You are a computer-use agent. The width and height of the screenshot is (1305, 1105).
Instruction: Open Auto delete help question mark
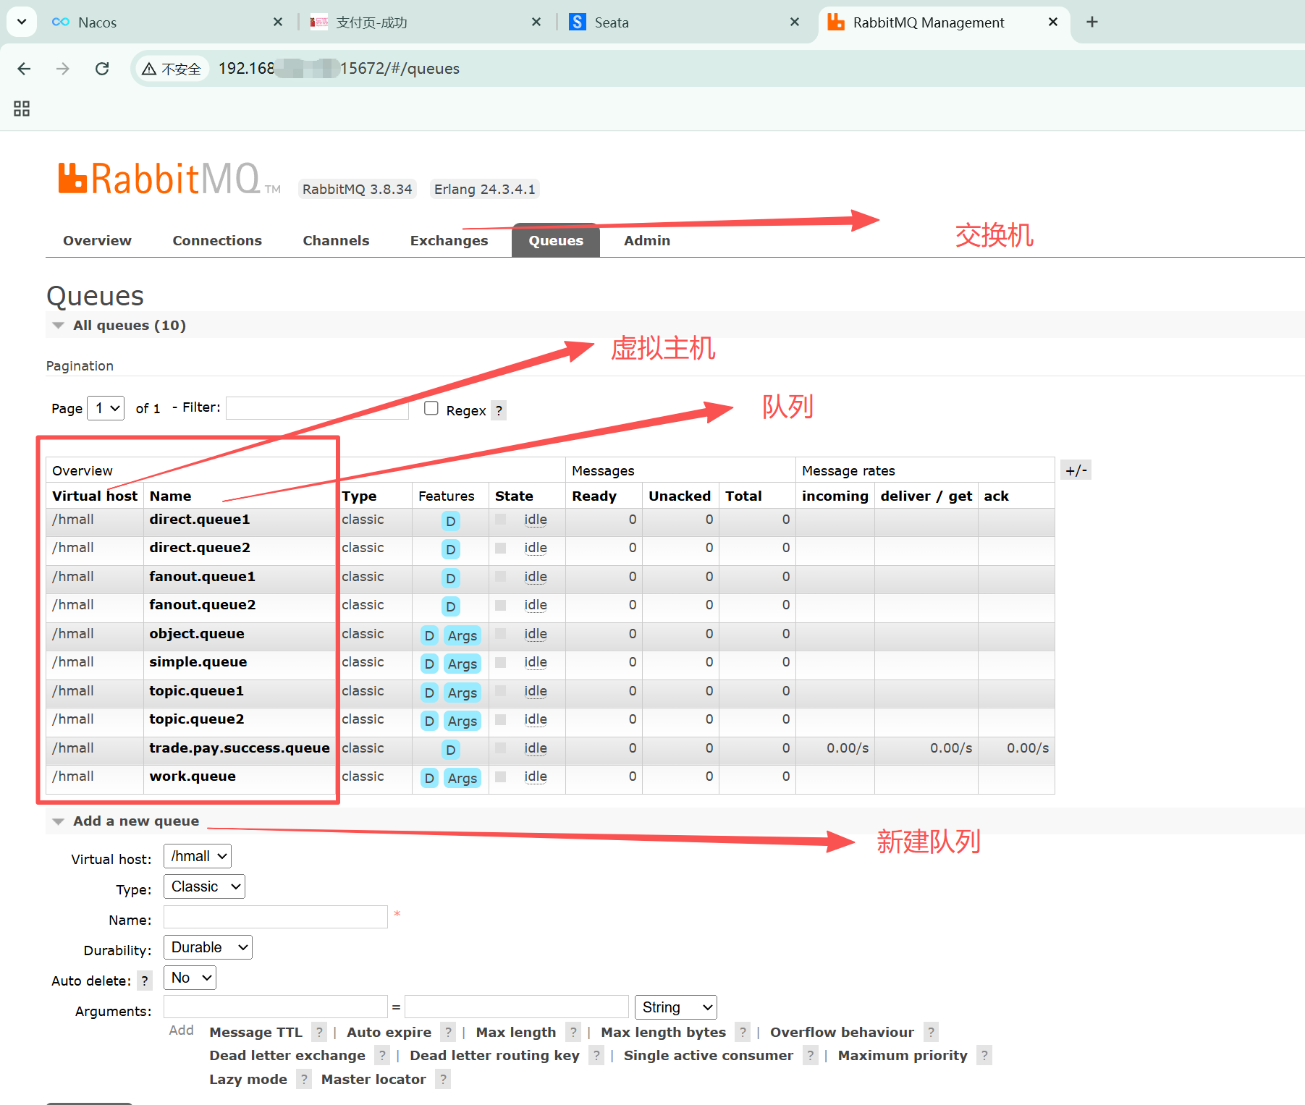(145, 981)
